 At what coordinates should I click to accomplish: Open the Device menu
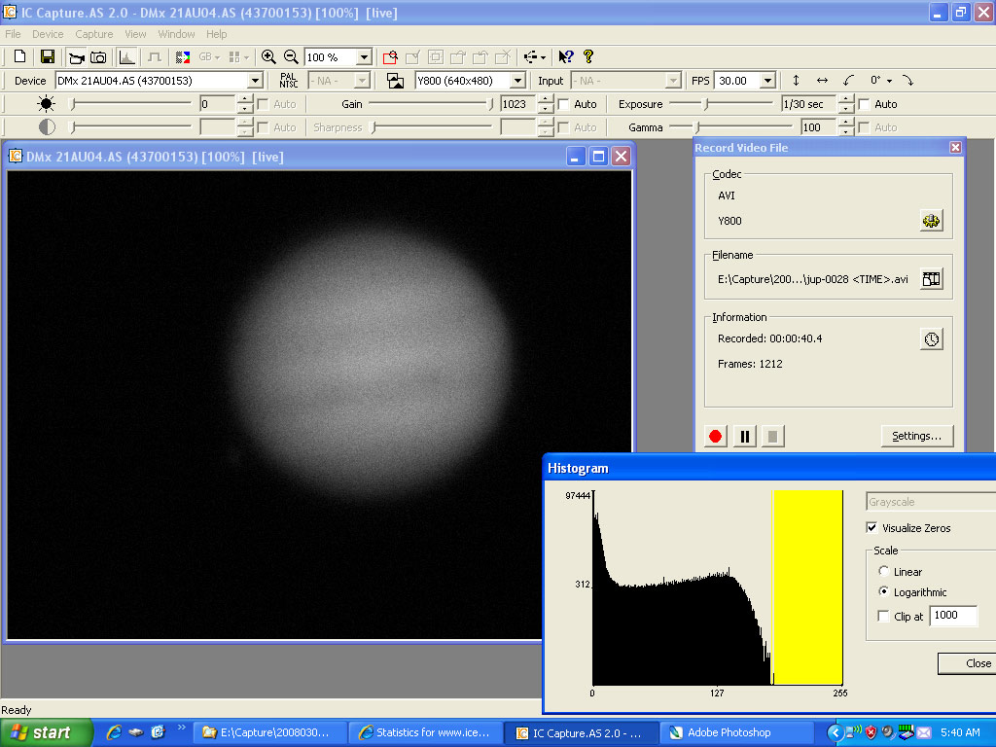48,34
